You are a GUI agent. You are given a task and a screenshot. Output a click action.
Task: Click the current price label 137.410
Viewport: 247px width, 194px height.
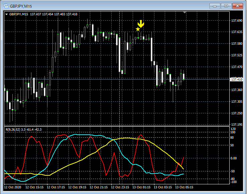coord(237,80)
